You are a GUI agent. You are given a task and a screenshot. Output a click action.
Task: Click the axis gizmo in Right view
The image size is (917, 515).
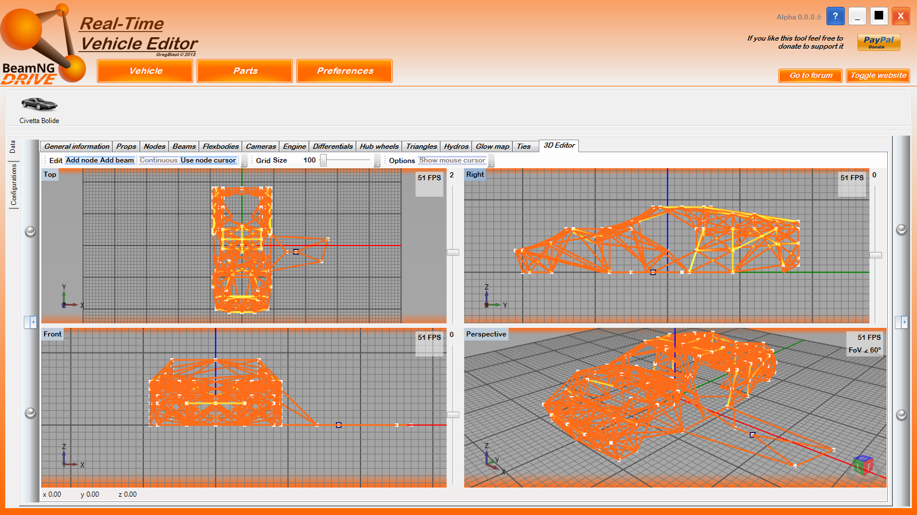click(x=495, y=296)
